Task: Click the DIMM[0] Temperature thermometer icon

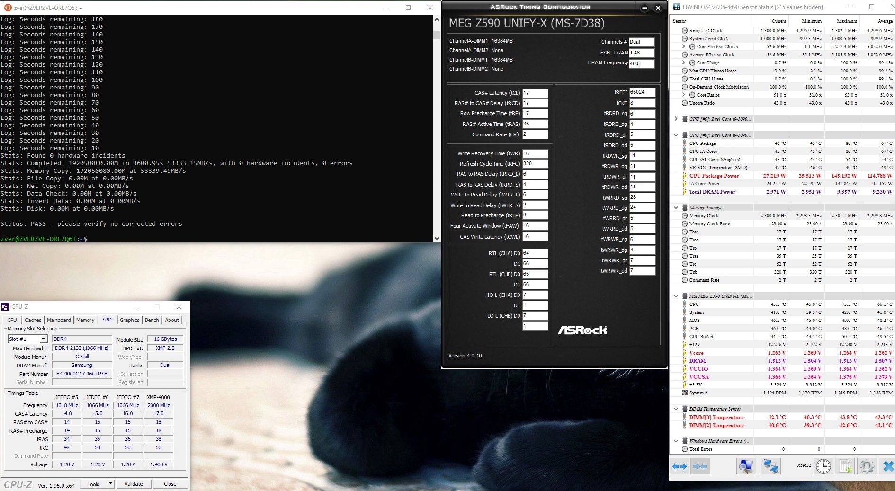Action: click(x=685, y=417)
